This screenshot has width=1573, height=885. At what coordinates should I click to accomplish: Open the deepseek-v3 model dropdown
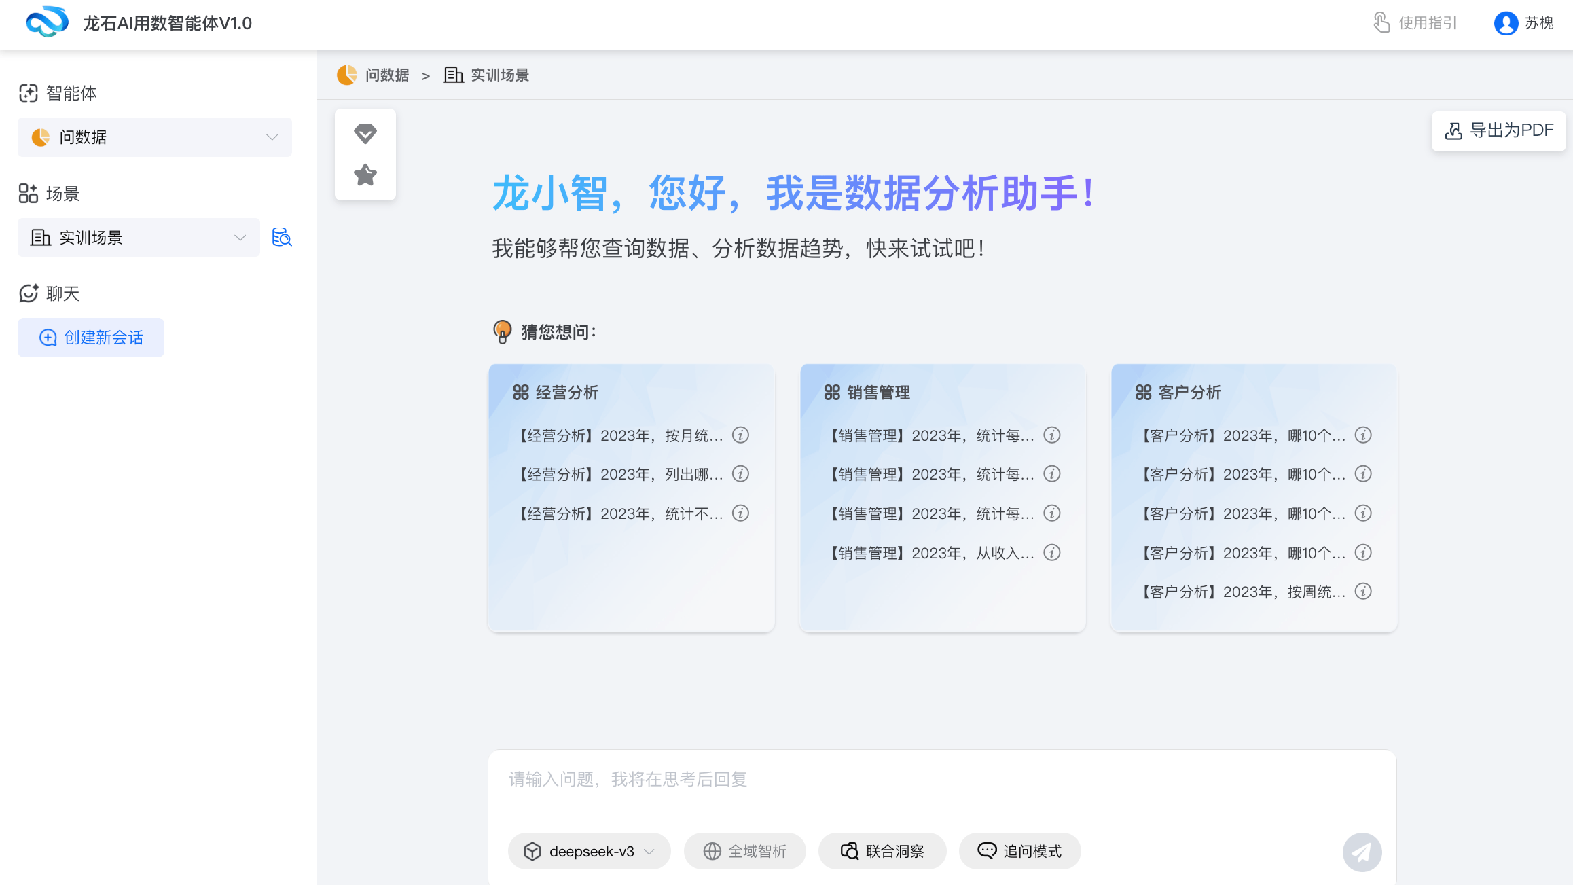click(x=588, y=851)
